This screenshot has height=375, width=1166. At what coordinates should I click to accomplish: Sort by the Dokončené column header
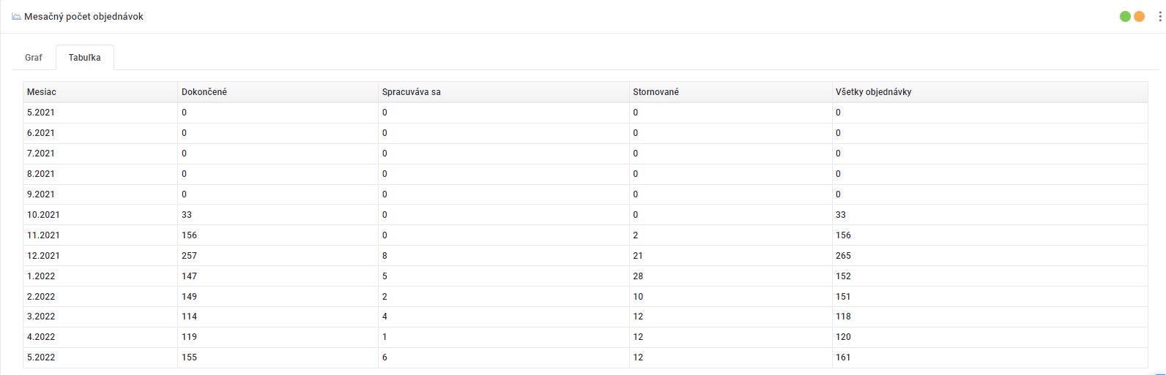(204, 92)
